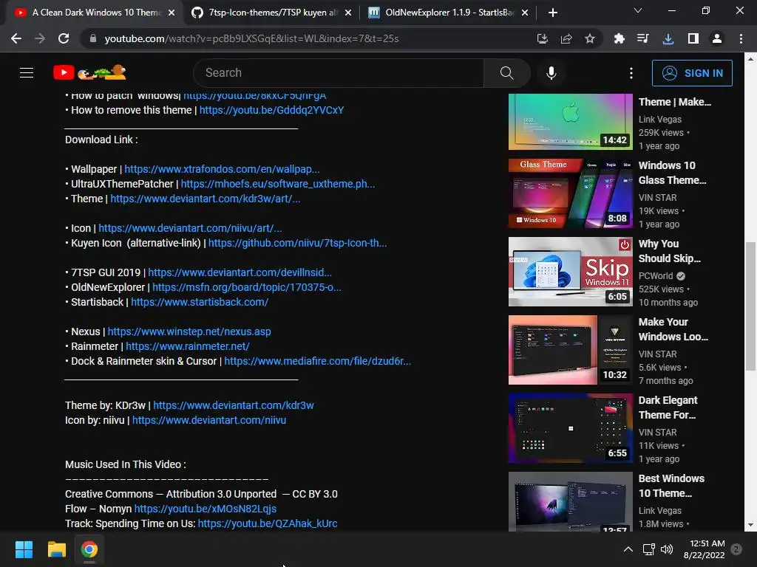This screenshot has width=757, height=567.
Task: Go back to the previous page
Action: (16, 38)
